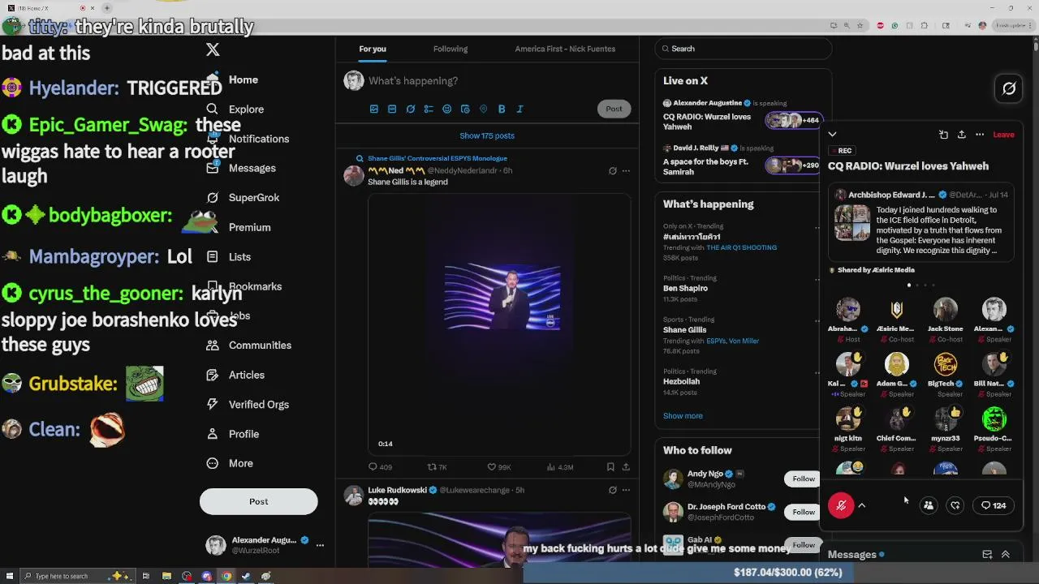This screenshot has width=1039, height=584.
Task: Click the X logo in the sidebar
Action: click(213, 49)
